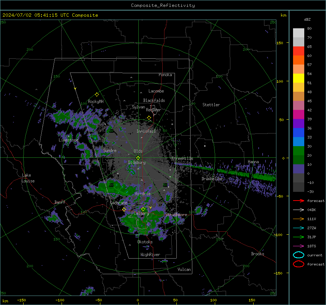Click the white 04DK arrow icon
This screenshot has height=305, width=326.
(298, 210)
